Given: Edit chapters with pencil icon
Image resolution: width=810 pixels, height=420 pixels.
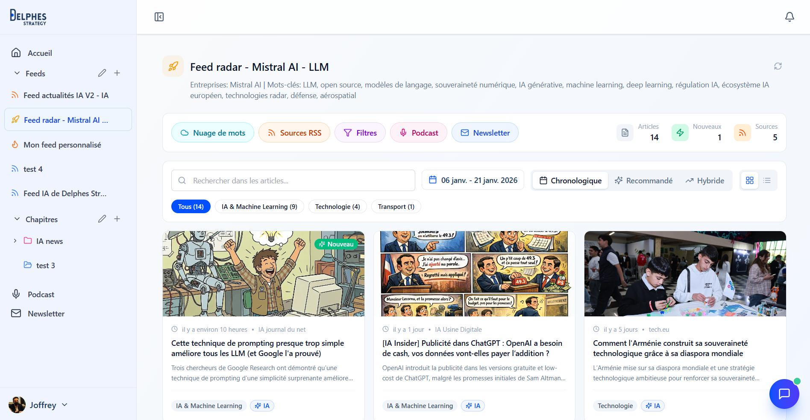Looking at the screenshot, I should pyautogui.click(x=102, y=219).
